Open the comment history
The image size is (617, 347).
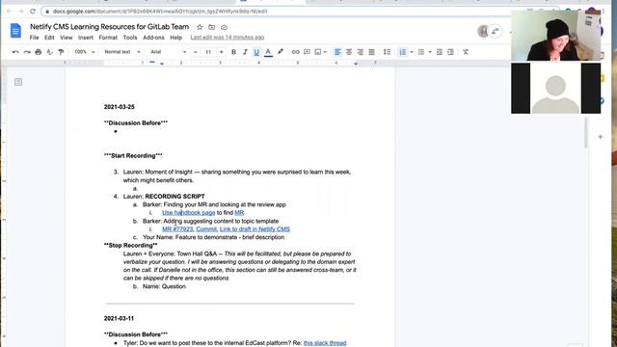pos(496,31)
